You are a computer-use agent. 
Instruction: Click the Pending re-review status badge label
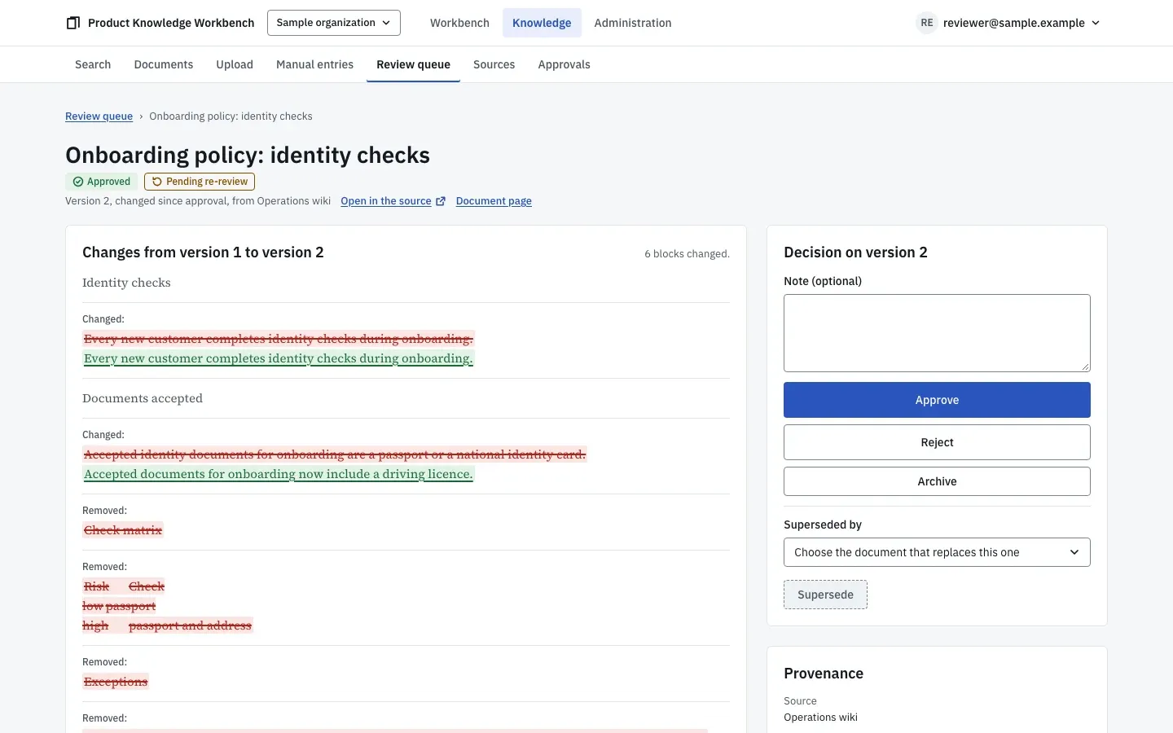(207, 182)
